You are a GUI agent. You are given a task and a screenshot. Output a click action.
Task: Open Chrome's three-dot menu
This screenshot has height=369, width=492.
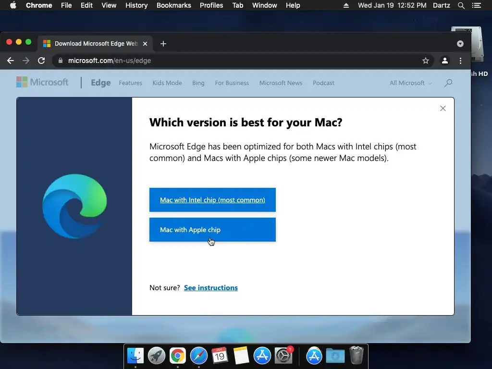coord(460,61)
